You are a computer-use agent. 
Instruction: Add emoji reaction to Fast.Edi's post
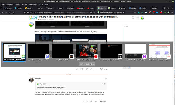coord(77,69)
